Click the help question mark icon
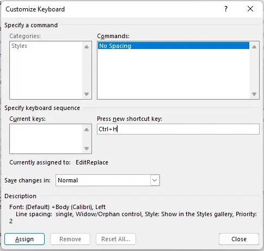Image resolution: width=264 pixels, height=251 pixels. point(226,9)
